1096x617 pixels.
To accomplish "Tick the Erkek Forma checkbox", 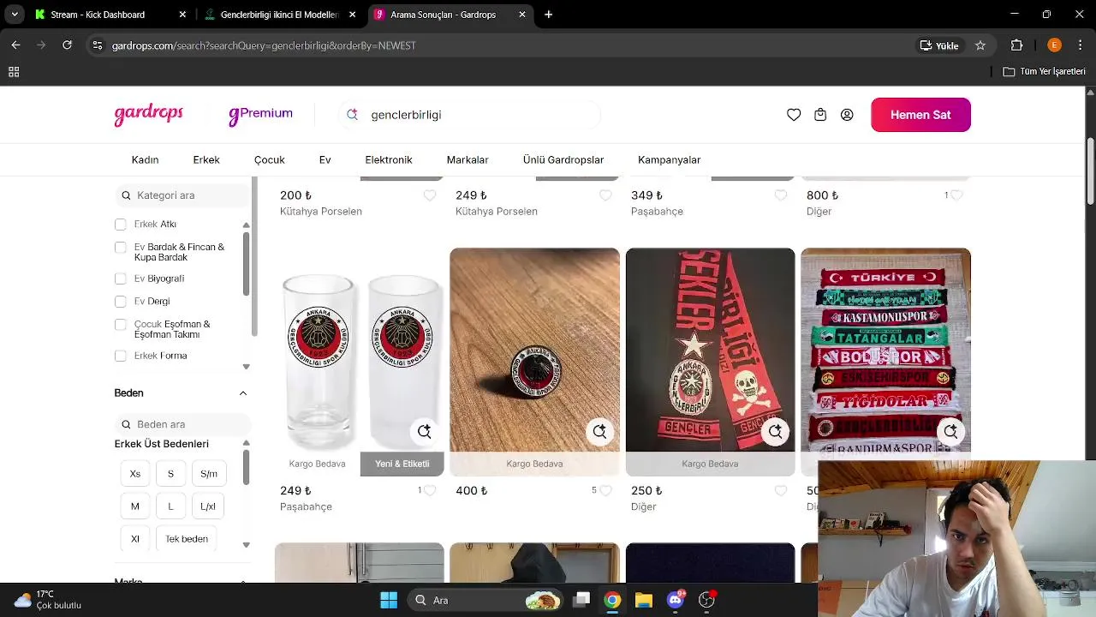I will click(x=121, y=356).
